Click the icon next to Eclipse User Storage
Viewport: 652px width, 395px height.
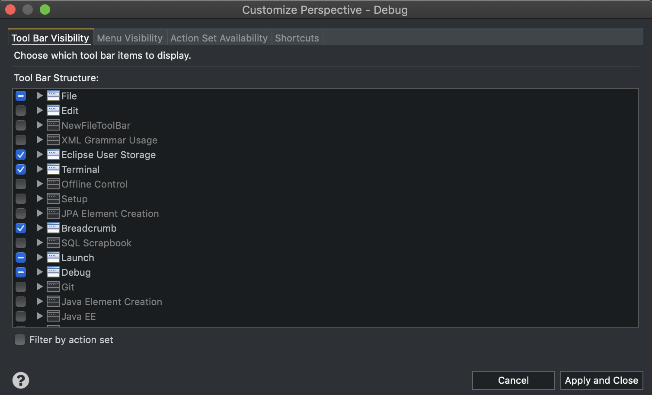(53, 155)
